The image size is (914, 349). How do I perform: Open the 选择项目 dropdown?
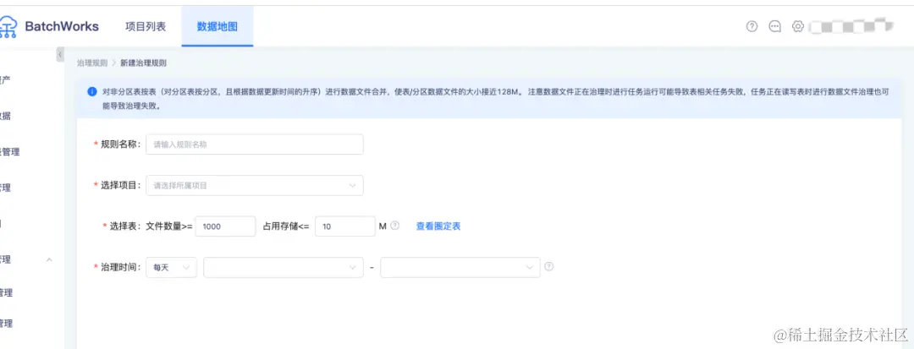point(255,186)
